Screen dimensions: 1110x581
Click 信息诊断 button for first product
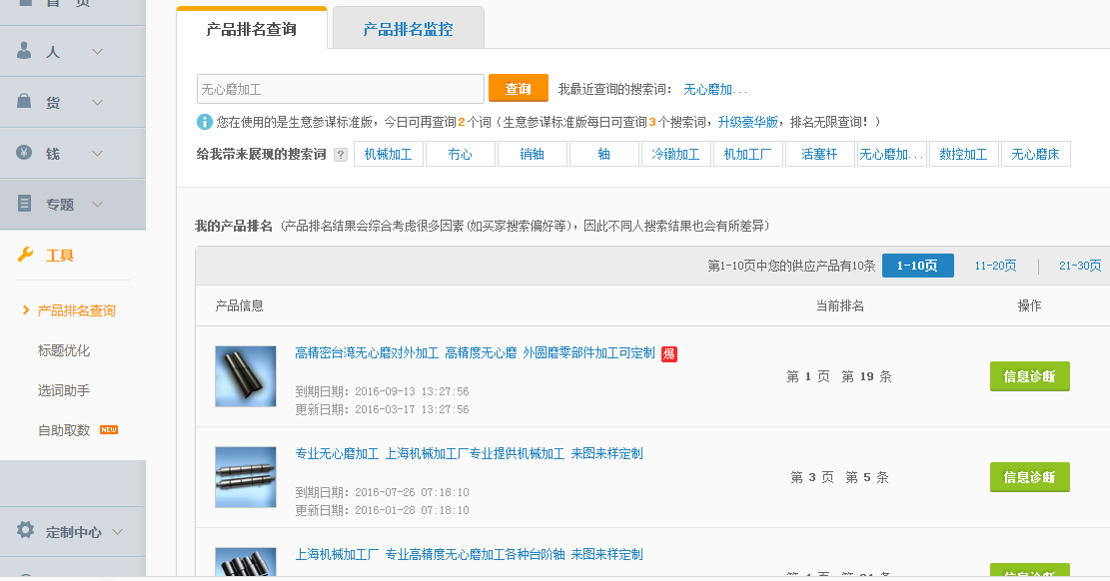pyautogui.click(x=1029, y=376)
